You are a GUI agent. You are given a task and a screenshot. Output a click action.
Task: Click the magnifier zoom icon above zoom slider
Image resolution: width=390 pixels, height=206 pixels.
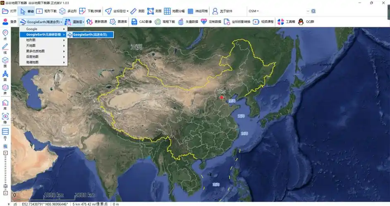tap(5, 147)
